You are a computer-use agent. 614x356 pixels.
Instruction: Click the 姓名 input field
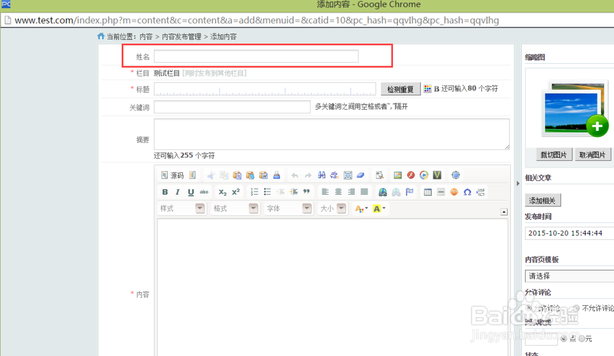(x=256, y=56)
